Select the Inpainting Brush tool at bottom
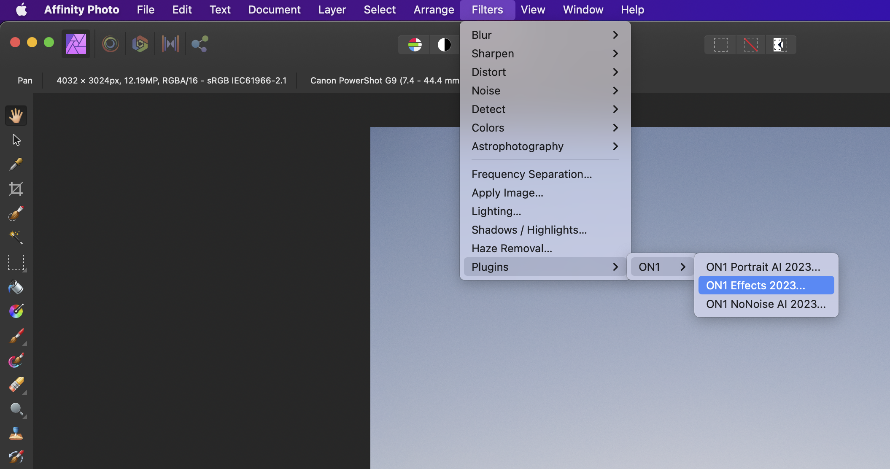890x469 pixels. (16, 457)
